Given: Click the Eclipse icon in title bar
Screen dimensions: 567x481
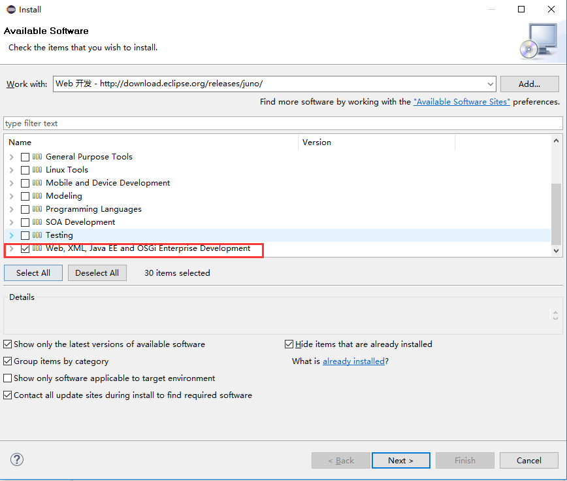Looking at the screenshot, I should [x=11, y=9].
